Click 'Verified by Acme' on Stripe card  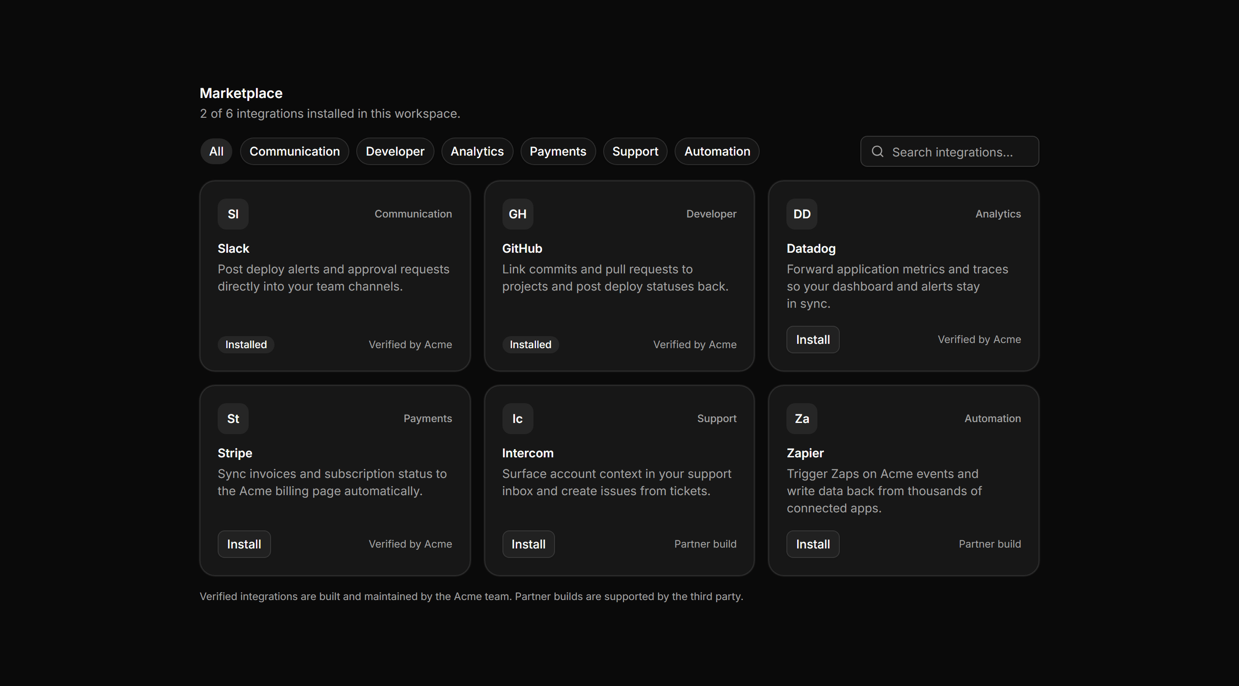click(x=410, y=544)
